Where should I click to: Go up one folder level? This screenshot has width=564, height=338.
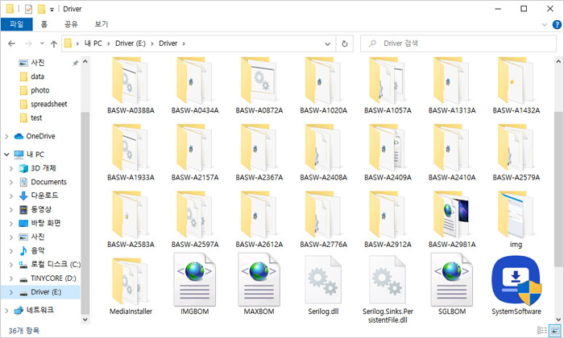point(54,43)
